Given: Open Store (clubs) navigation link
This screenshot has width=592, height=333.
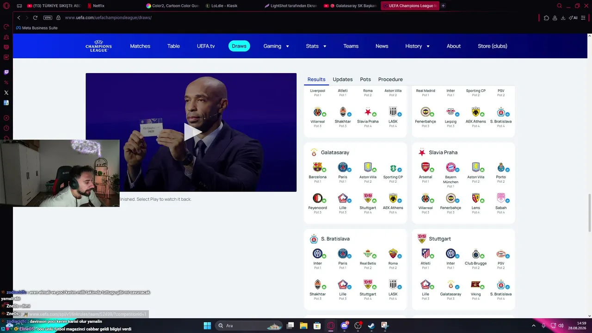Looking at the screenshot, I should click(x=493, y=46).
